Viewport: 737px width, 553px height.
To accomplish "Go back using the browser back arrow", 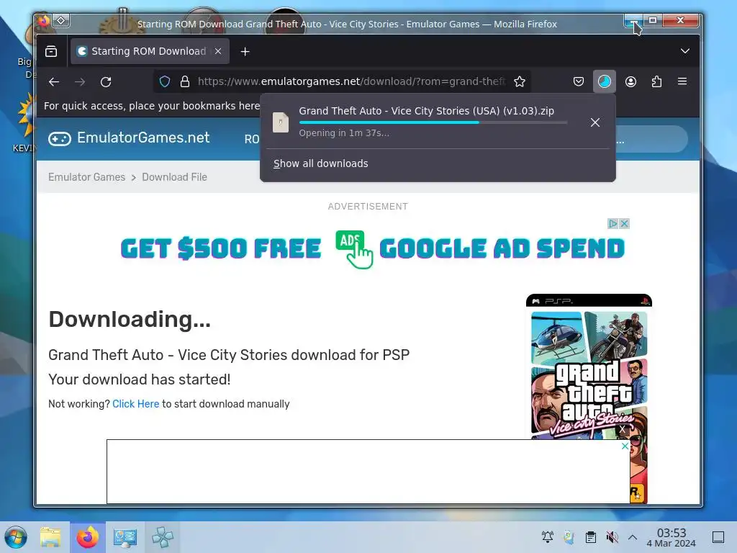I will tap(54, 82).
